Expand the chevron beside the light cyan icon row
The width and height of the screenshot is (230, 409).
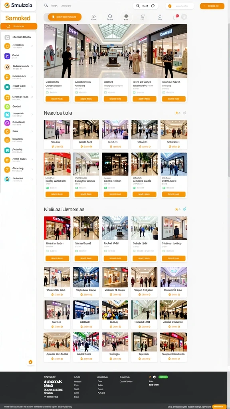pos(32,114)
